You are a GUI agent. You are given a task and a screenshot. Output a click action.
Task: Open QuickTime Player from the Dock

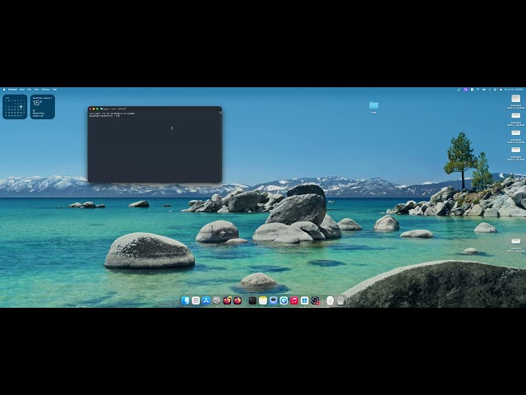coord(284,300)
